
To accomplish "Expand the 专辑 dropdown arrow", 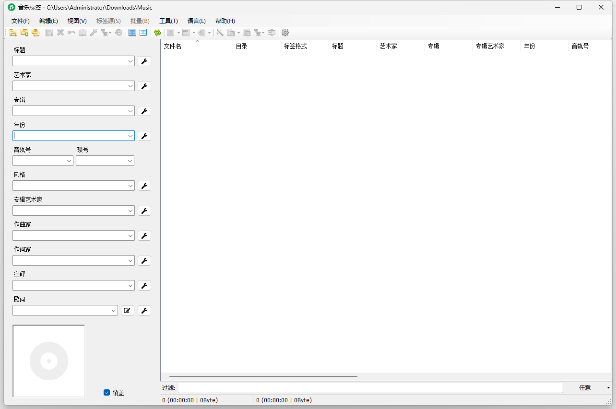I will pyautogui.click(x=130, y=111).
